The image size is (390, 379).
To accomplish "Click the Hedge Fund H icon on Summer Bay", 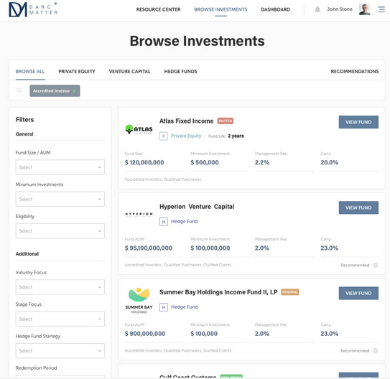I will (x=164, y=307).
